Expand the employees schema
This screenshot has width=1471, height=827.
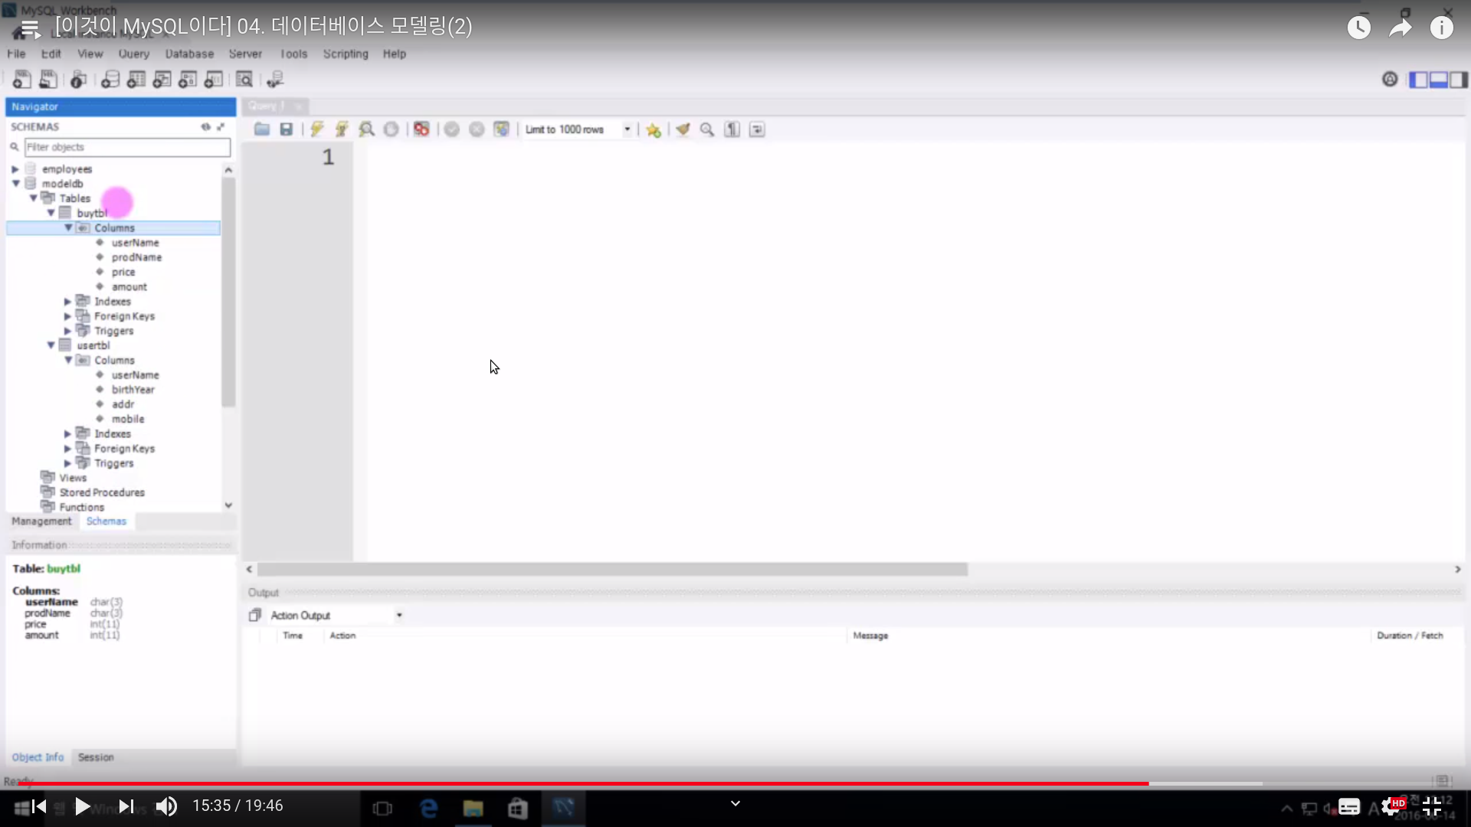(x=15, y=169)
